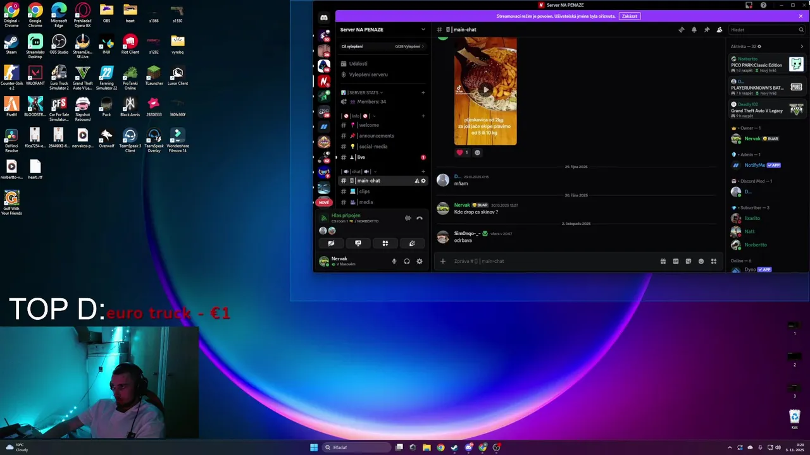Open Grand Theft Auto V Legacy activity card
Image resolution: width=810 pixels, height=455 pixels.
(x=766, y=110)
